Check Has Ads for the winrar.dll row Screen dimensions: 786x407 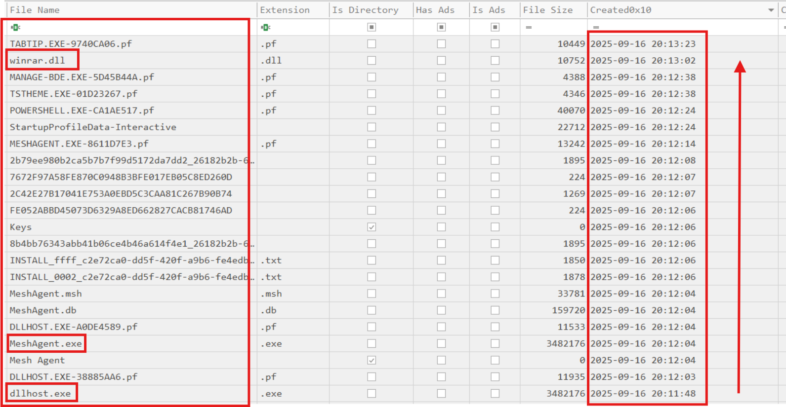click(x=441, y=60)
